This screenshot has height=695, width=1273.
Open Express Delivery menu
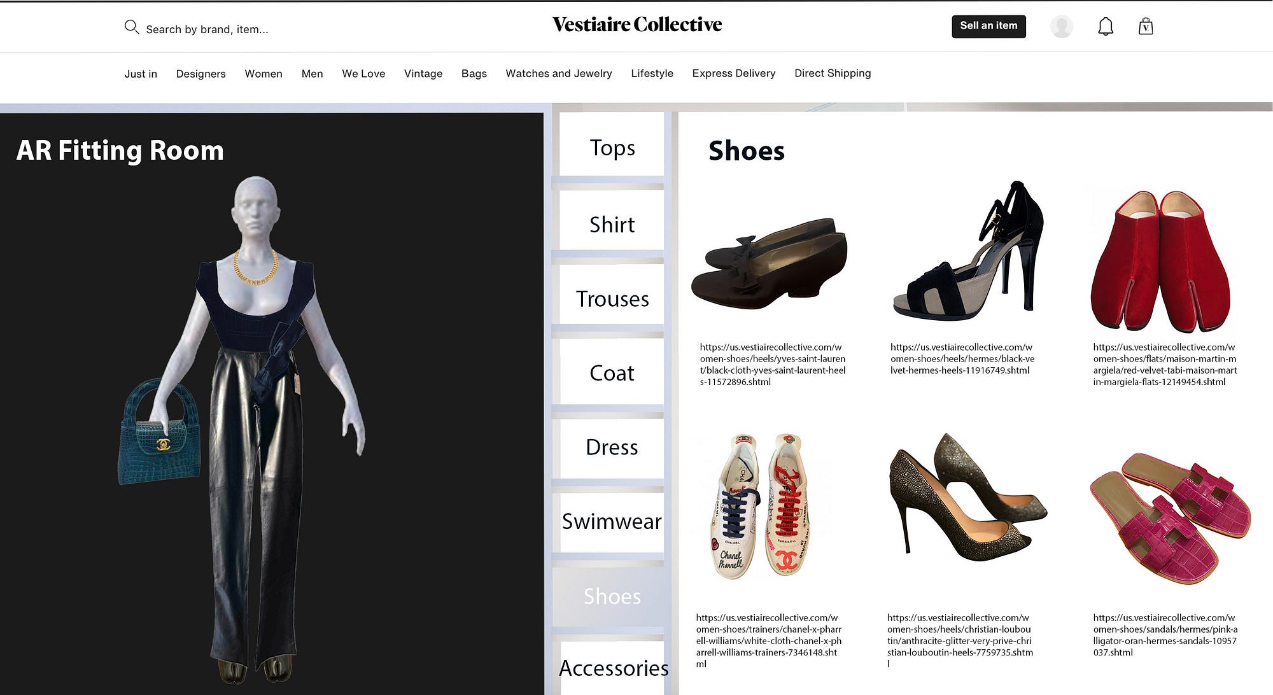734,74
